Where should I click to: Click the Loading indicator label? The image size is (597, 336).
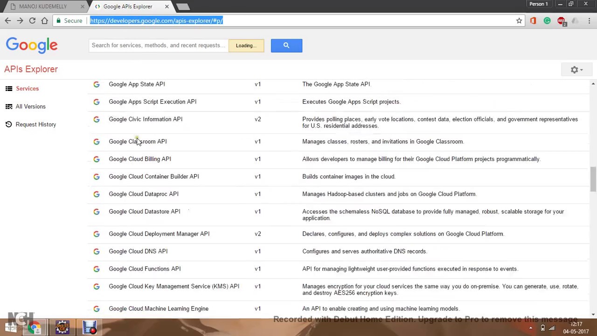246,45
